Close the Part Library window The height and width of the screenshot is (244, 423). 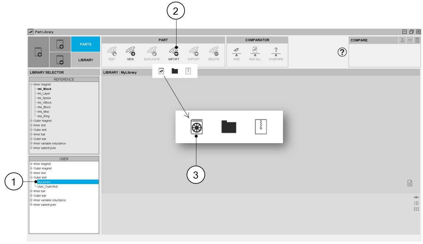[x=418, y=32]
